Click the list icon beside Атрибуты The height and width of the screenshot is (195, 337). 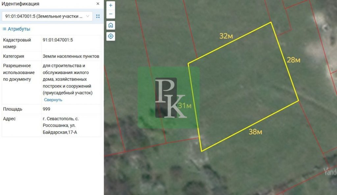click(5, 29)
